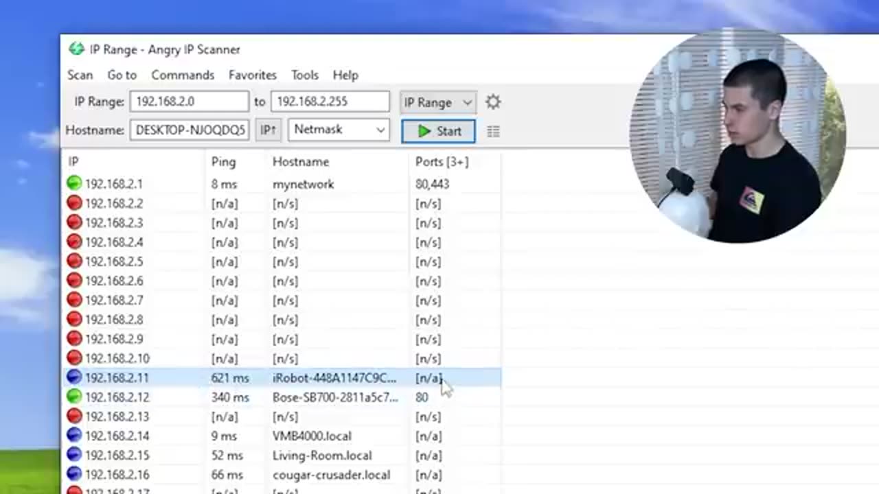The height and width of the screenshot is (494, 879).
Task: Select the mynetwork hostname cell
Action: [303, 184]
